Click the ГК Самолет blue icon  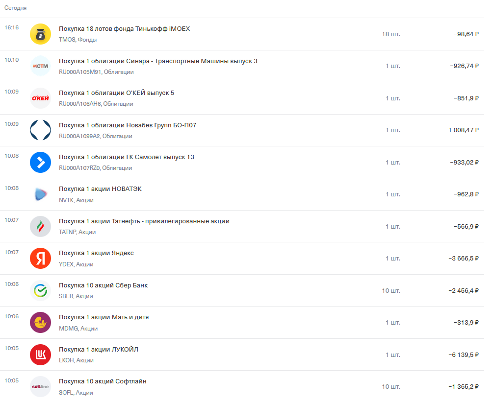40,162
